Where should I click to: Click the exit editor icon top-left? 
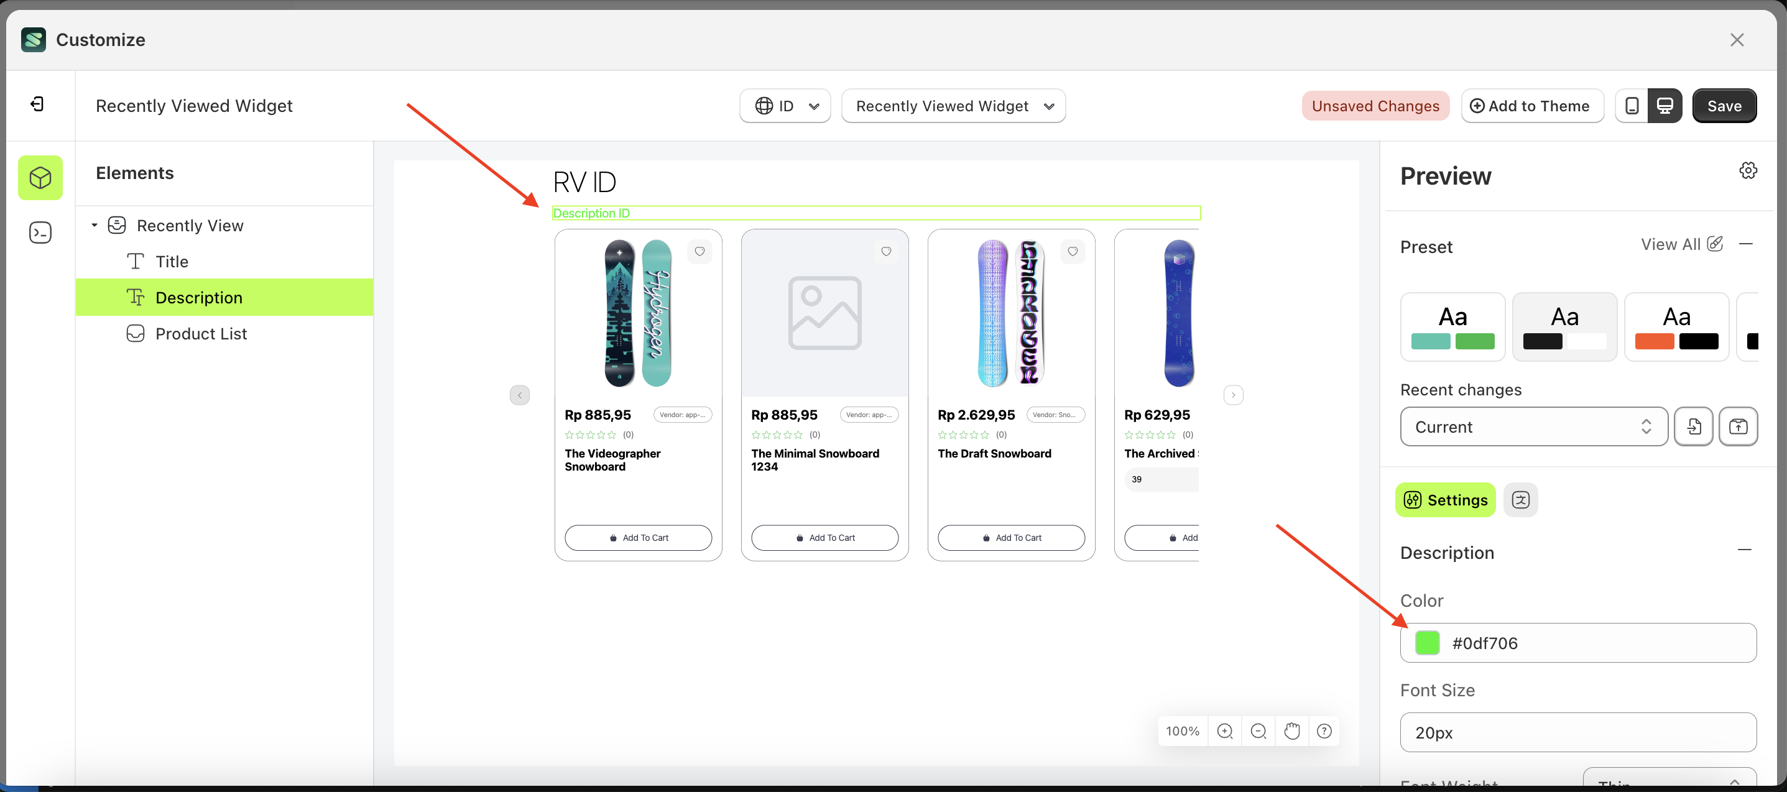(x=37, y=103)
